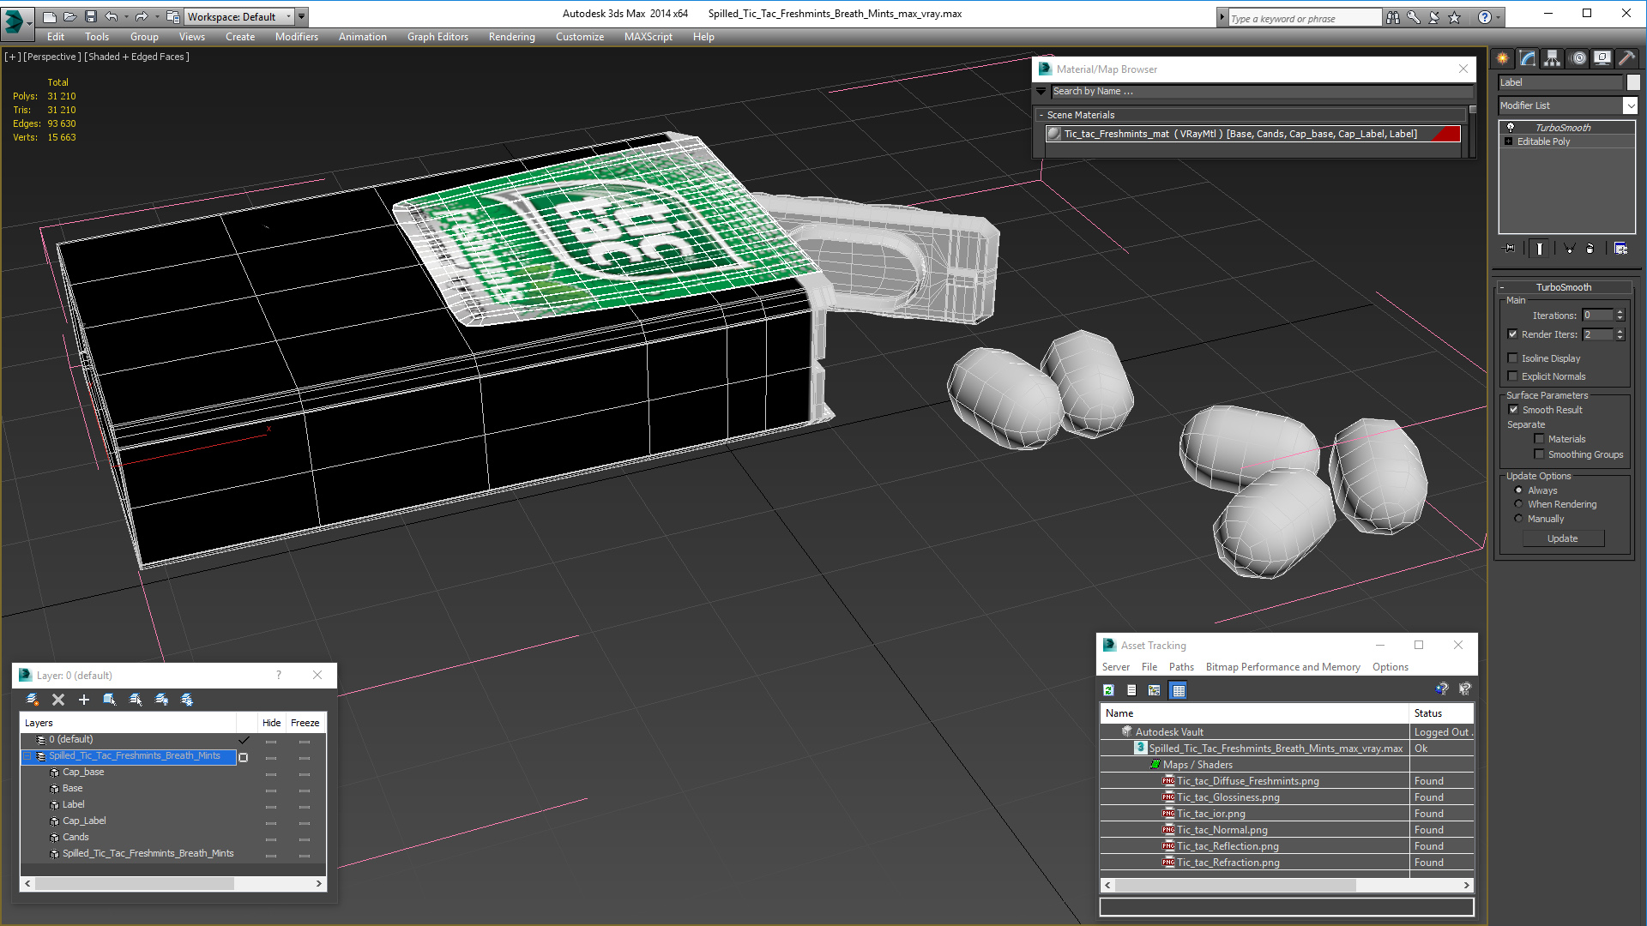The image size is (1647, 926).
Task: Click Select Highlighted Objects and Layers icon
Action: (110, 700)
